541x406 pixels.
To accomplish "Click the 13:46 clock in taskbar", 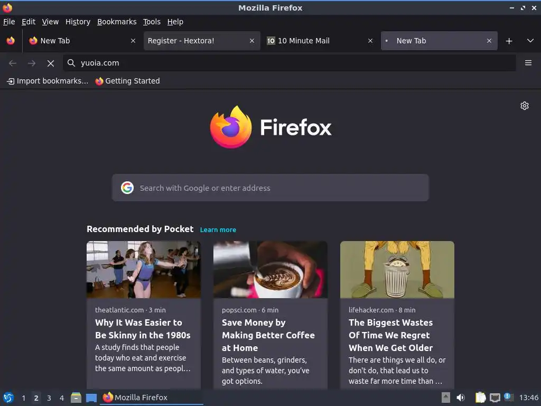I will [528, 398].
